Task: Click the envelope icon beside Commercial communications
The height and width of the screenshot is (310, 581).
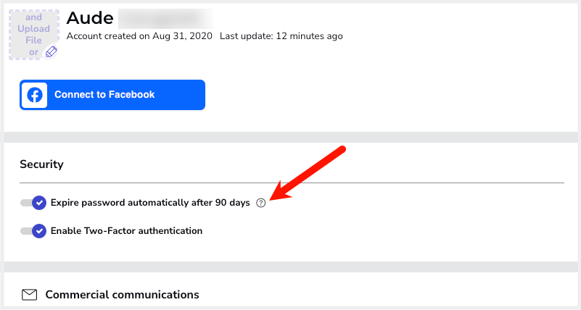Action: click(29, 295)
